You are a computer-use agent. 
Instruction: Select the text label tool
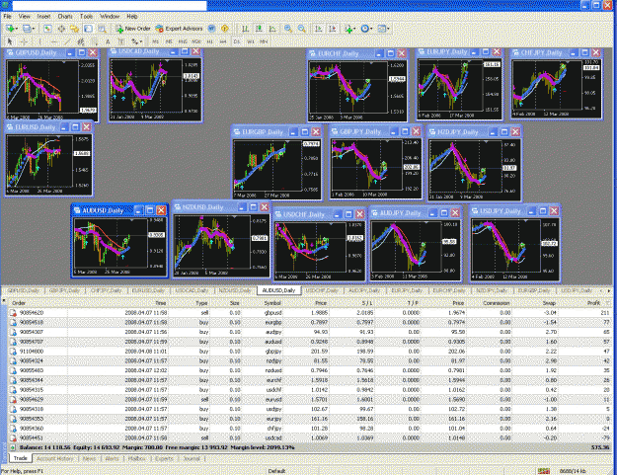coord(121,41)
